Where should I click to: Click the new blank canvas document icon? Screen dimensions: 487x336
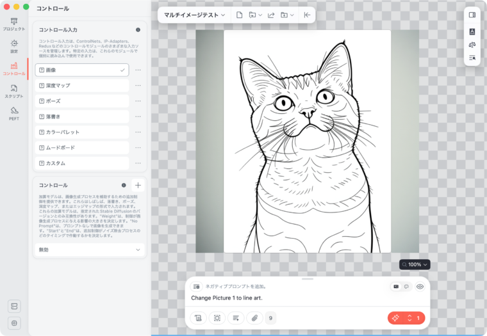pyautogui.click(x=239, y=15)
